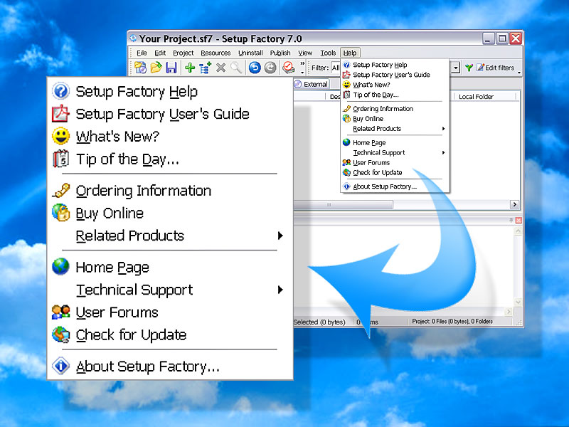569x427 pixels.
Task: Open the Filter combo box dropdown arrow
Action: (x=456, y=68)
